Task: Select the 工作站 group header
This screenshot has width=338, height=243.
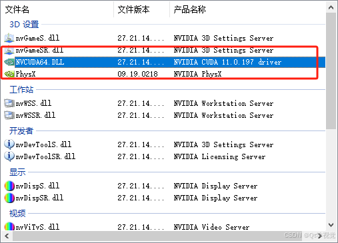Action: coord(21,90)
